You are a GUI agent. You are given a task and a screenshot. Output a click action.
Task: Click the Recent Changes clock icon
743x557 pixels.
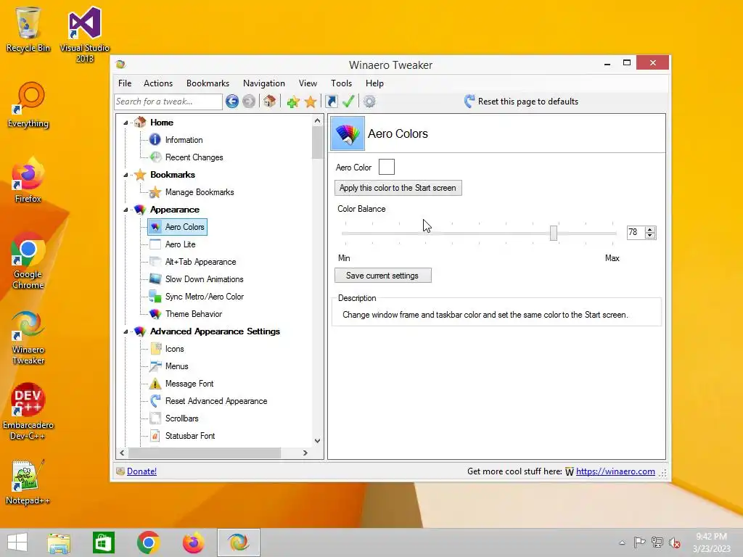[155, 157]
